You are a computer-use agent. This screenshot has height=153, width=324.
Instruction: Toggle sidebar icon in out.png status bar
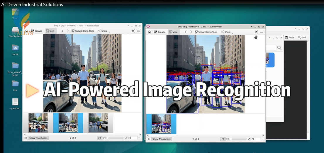[149, 139]
